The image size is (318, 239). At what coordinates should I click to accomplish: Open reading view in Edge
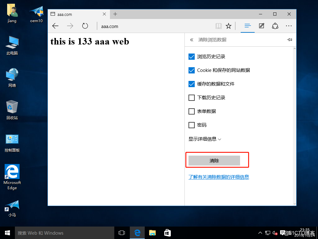tap(218, 26)
